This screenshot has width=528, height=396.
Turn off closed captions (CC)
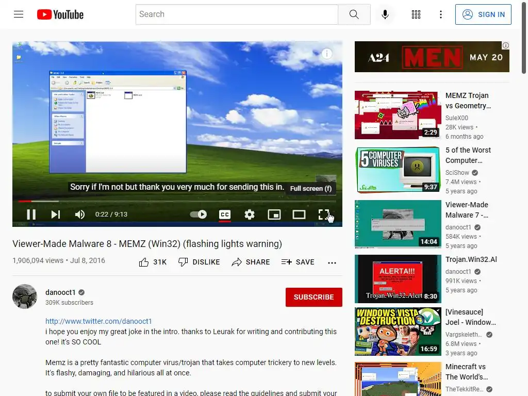(x=225, y=214)
